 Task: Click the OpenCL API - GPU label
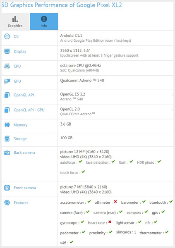[29, 110]
